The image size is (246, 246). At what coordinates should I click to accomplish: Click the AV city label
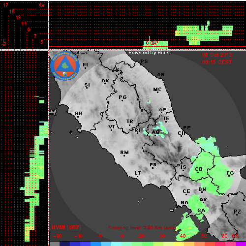pyautogui.click(x=203, y=200)
